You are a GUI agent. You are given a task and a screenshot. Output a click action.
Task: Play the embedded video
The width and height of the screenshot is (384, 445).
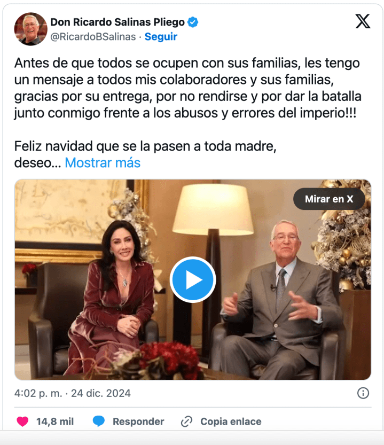click(x=193, y=279)
